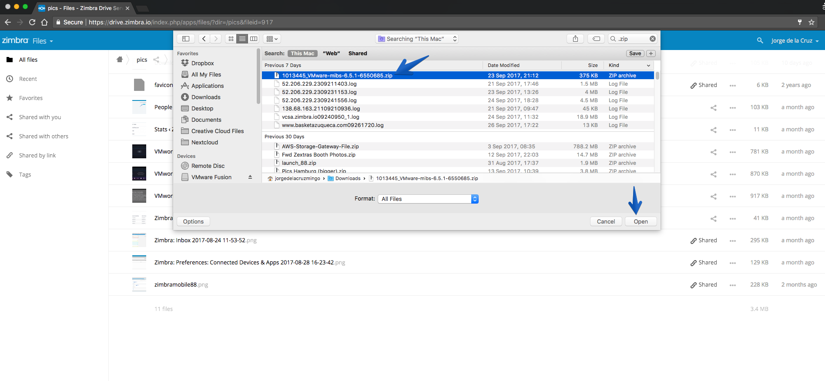825x381 pixels.
Task: Select AWS-Storage-Gateway-File.zip file
Action: pyautogui.click(x=458, y=147)
